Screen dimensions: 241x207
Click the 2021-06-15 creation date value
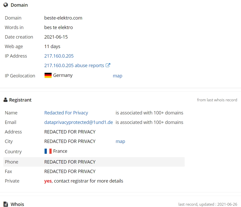[56, 37]
